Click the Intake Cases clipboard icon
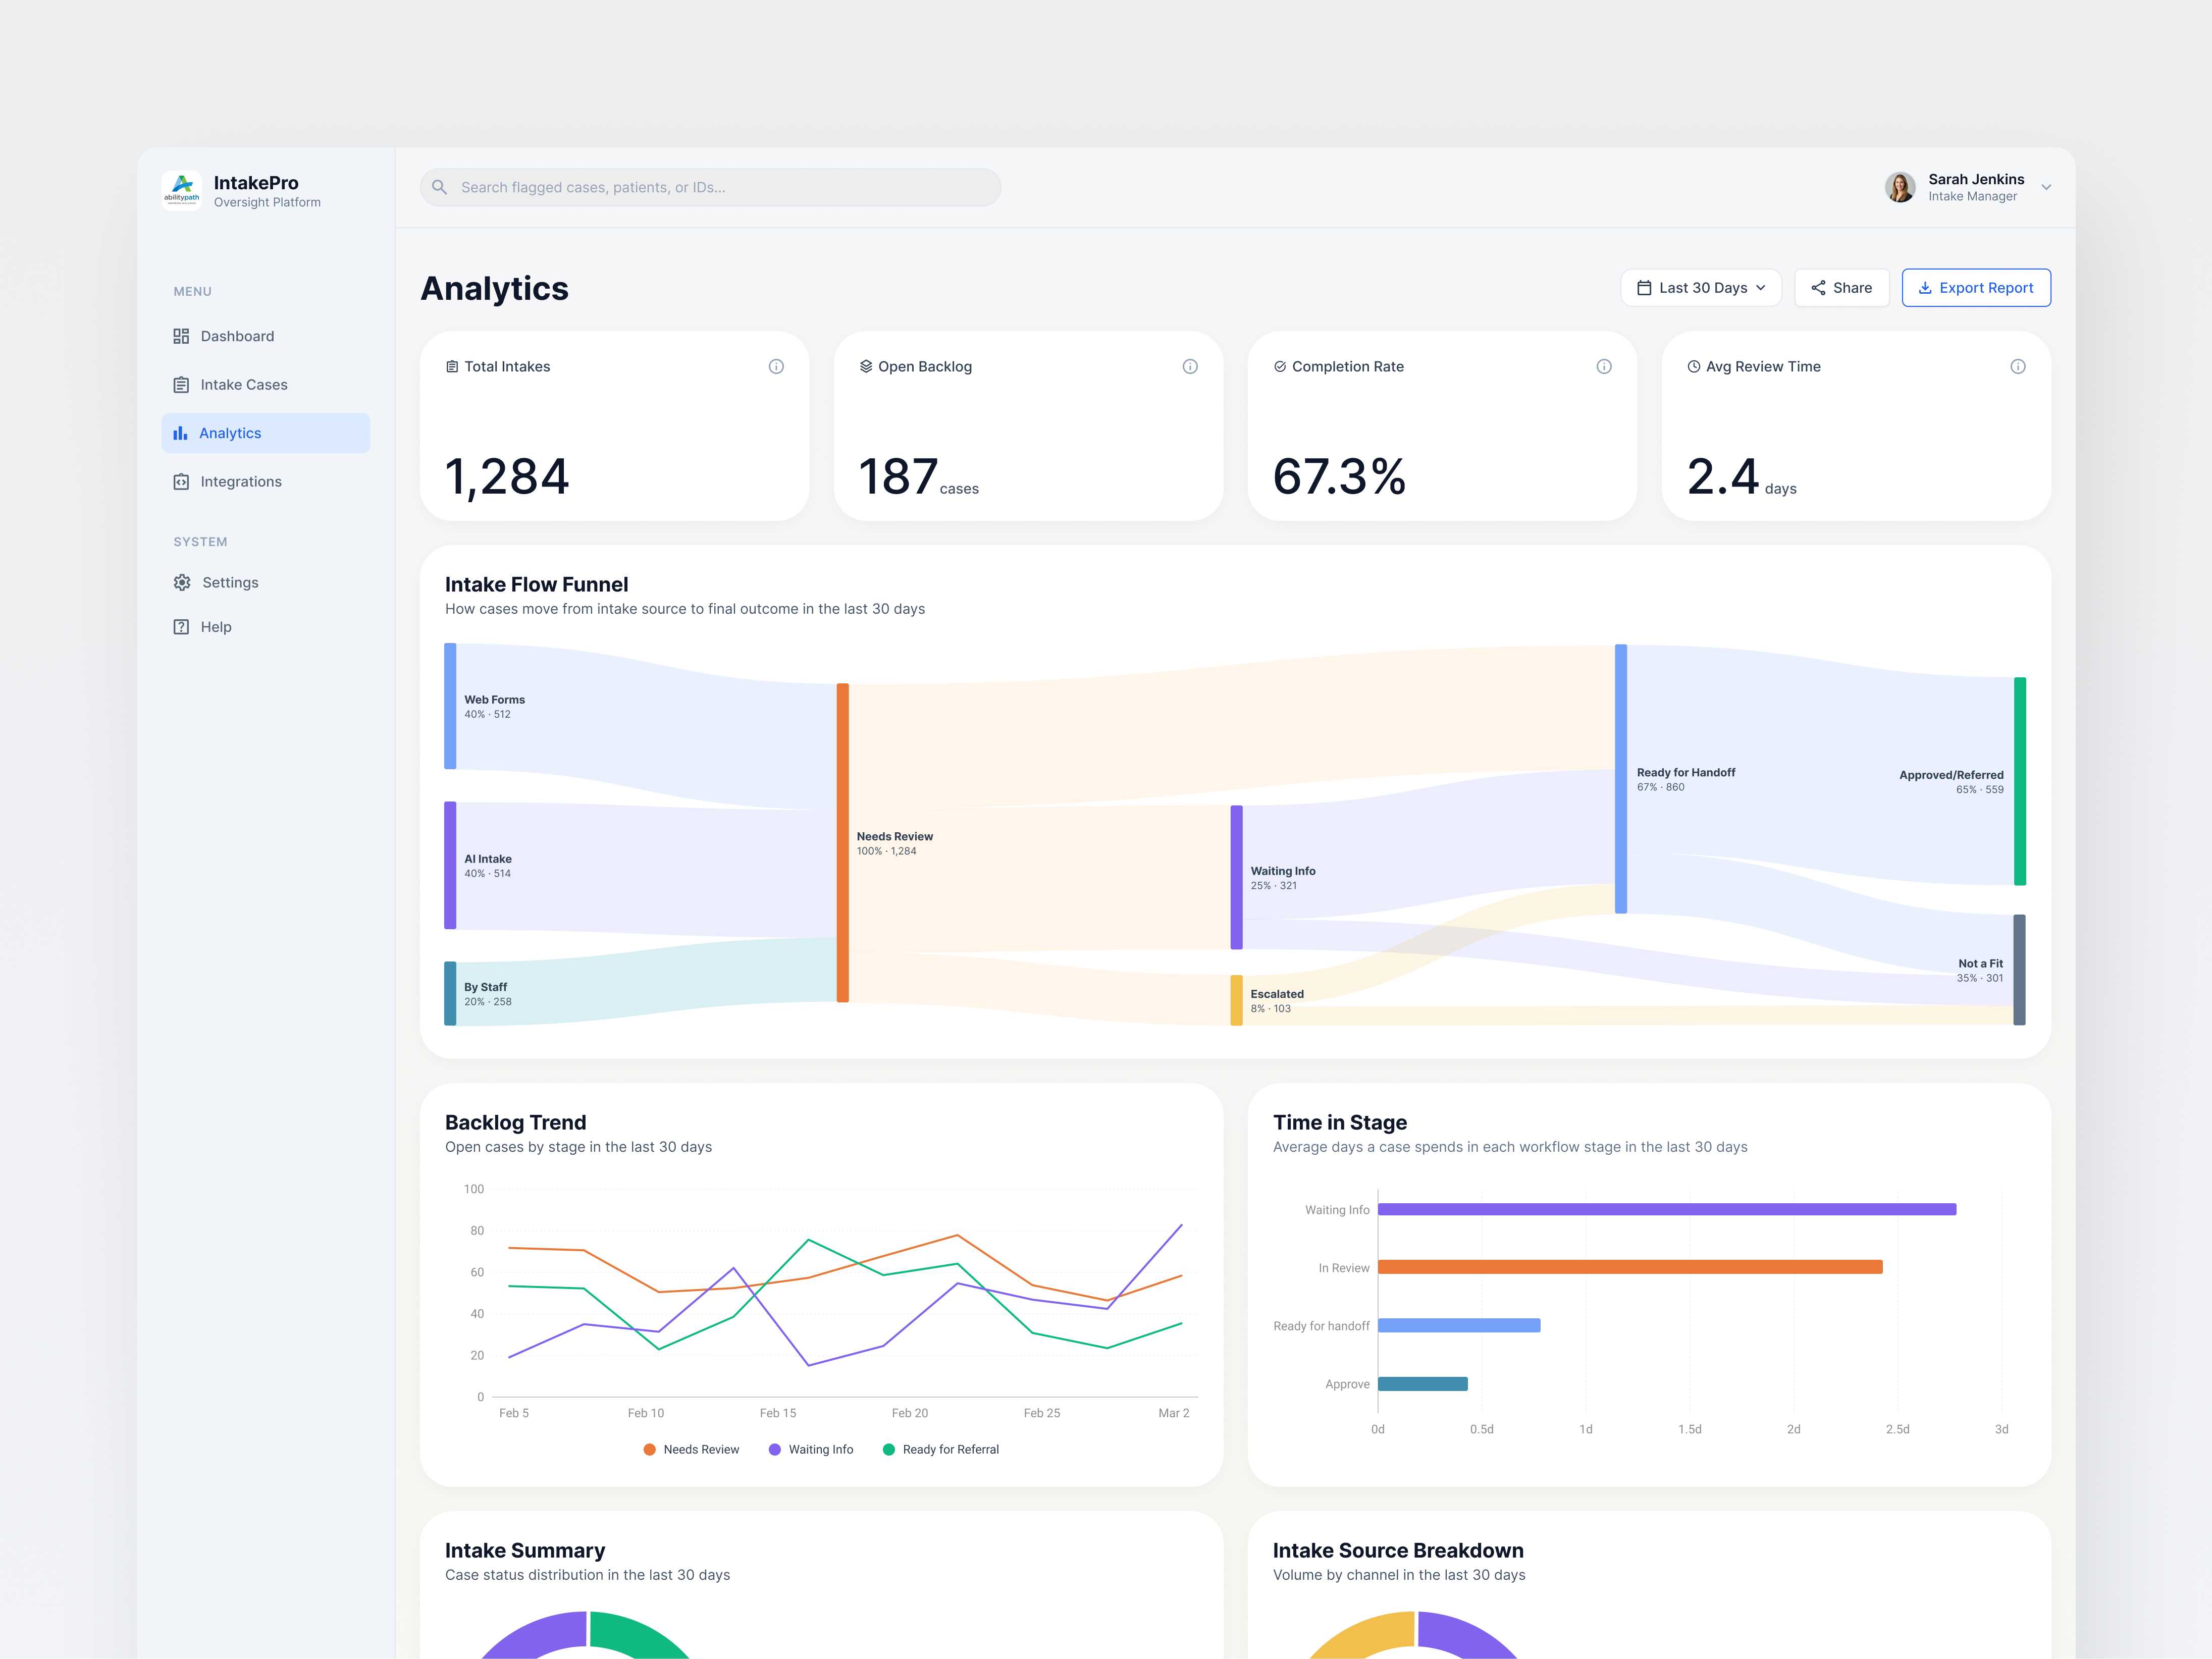Image resolution: width=2212 pixels, height=1659 pixels. pos(181,385)
